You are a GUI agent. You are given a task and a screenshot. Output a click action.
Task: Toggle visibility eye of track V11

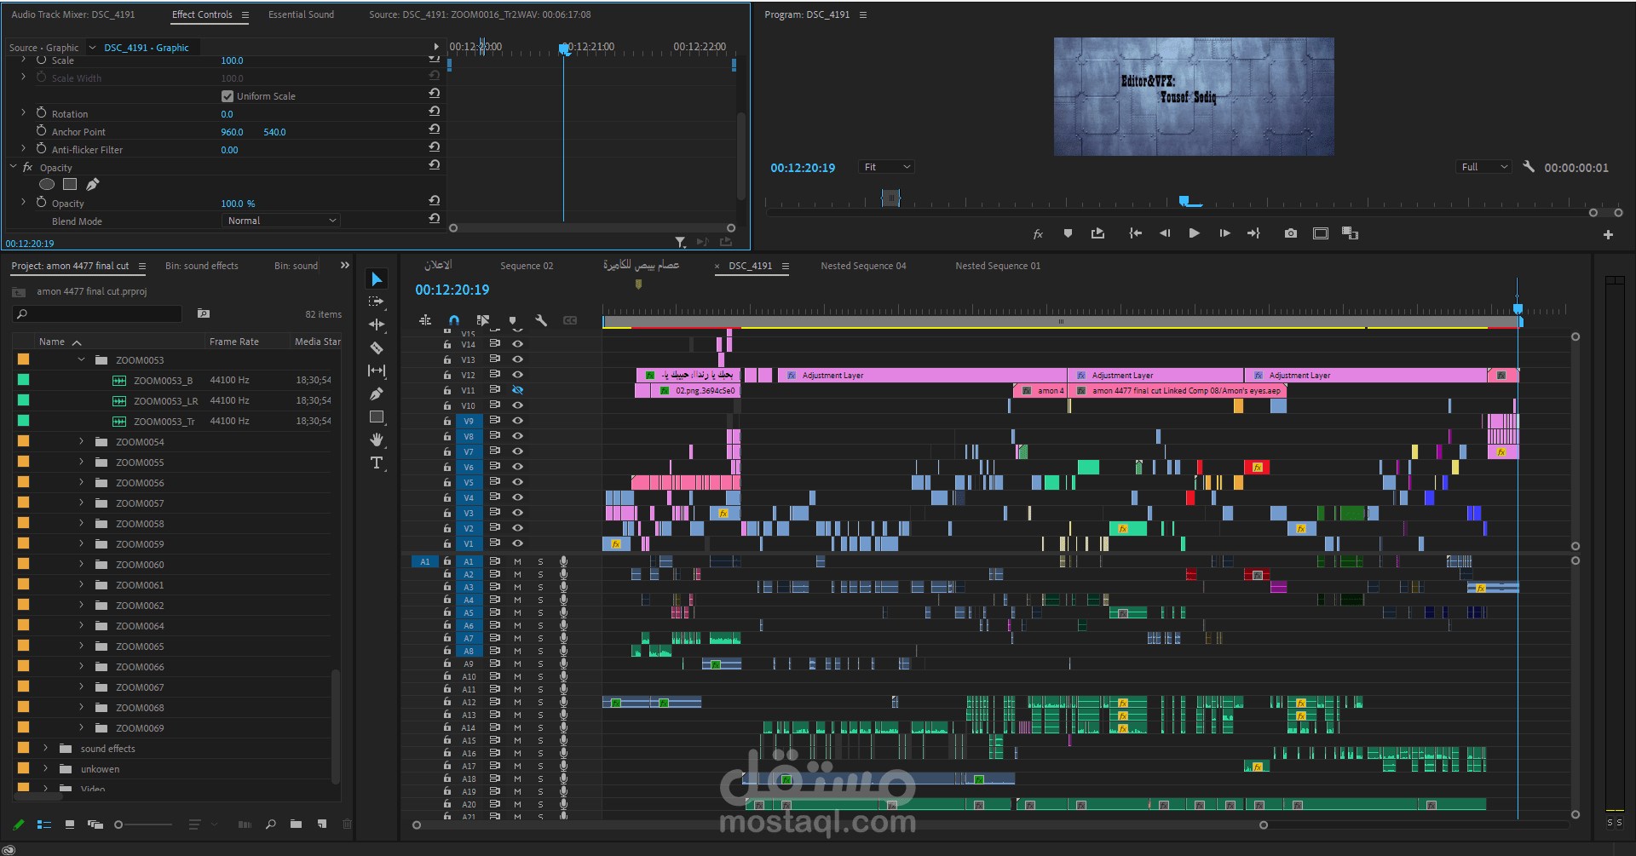click(x=517, y=390)
